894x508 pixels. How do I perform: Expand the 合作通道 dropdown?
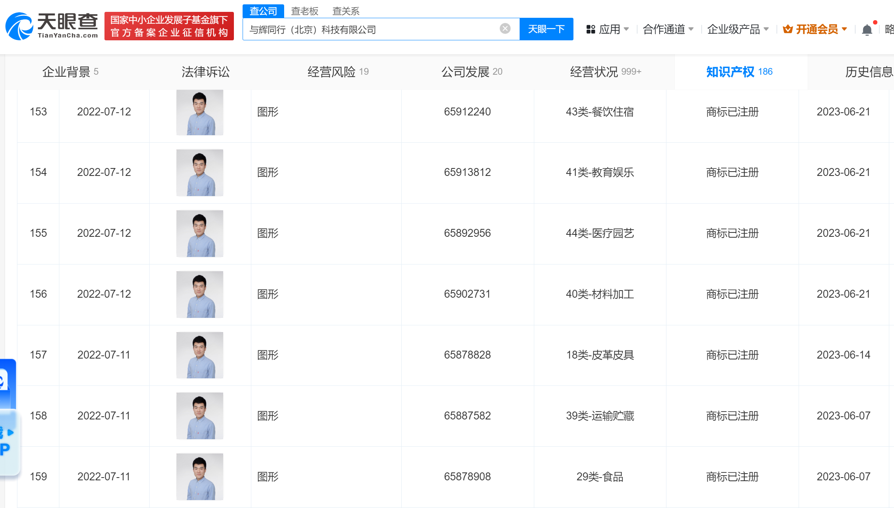(x=668, y=29)
